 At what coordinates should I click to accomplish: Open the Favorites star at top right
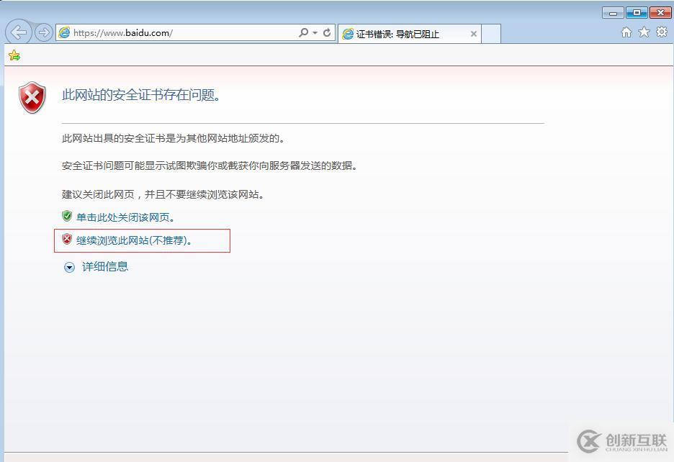coord(644,32)
